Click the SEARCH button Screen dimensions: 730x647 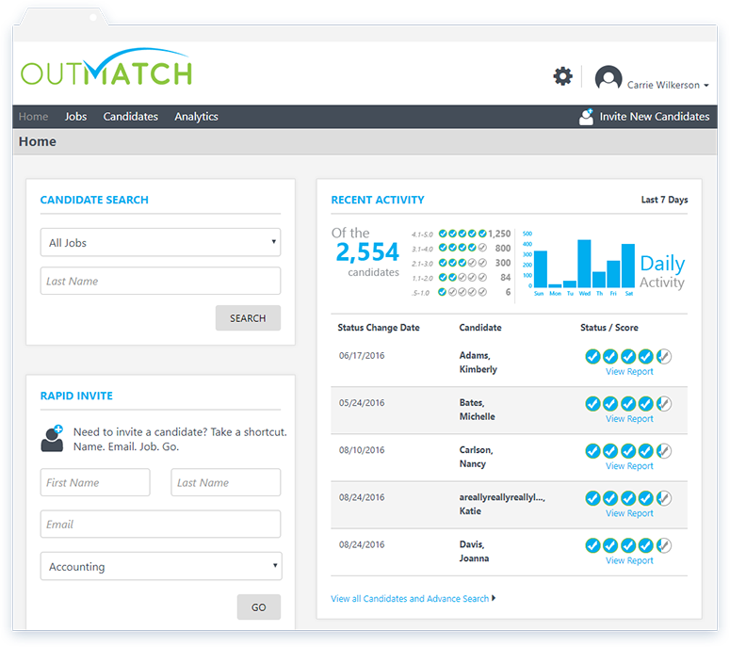(x=248, y=318)
